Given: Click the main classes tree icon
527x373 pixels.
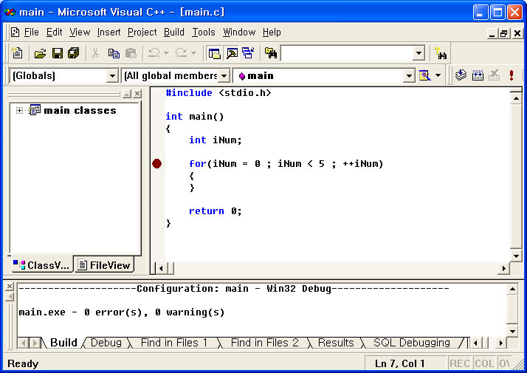Looking at the screenshot, I should 35,110.
